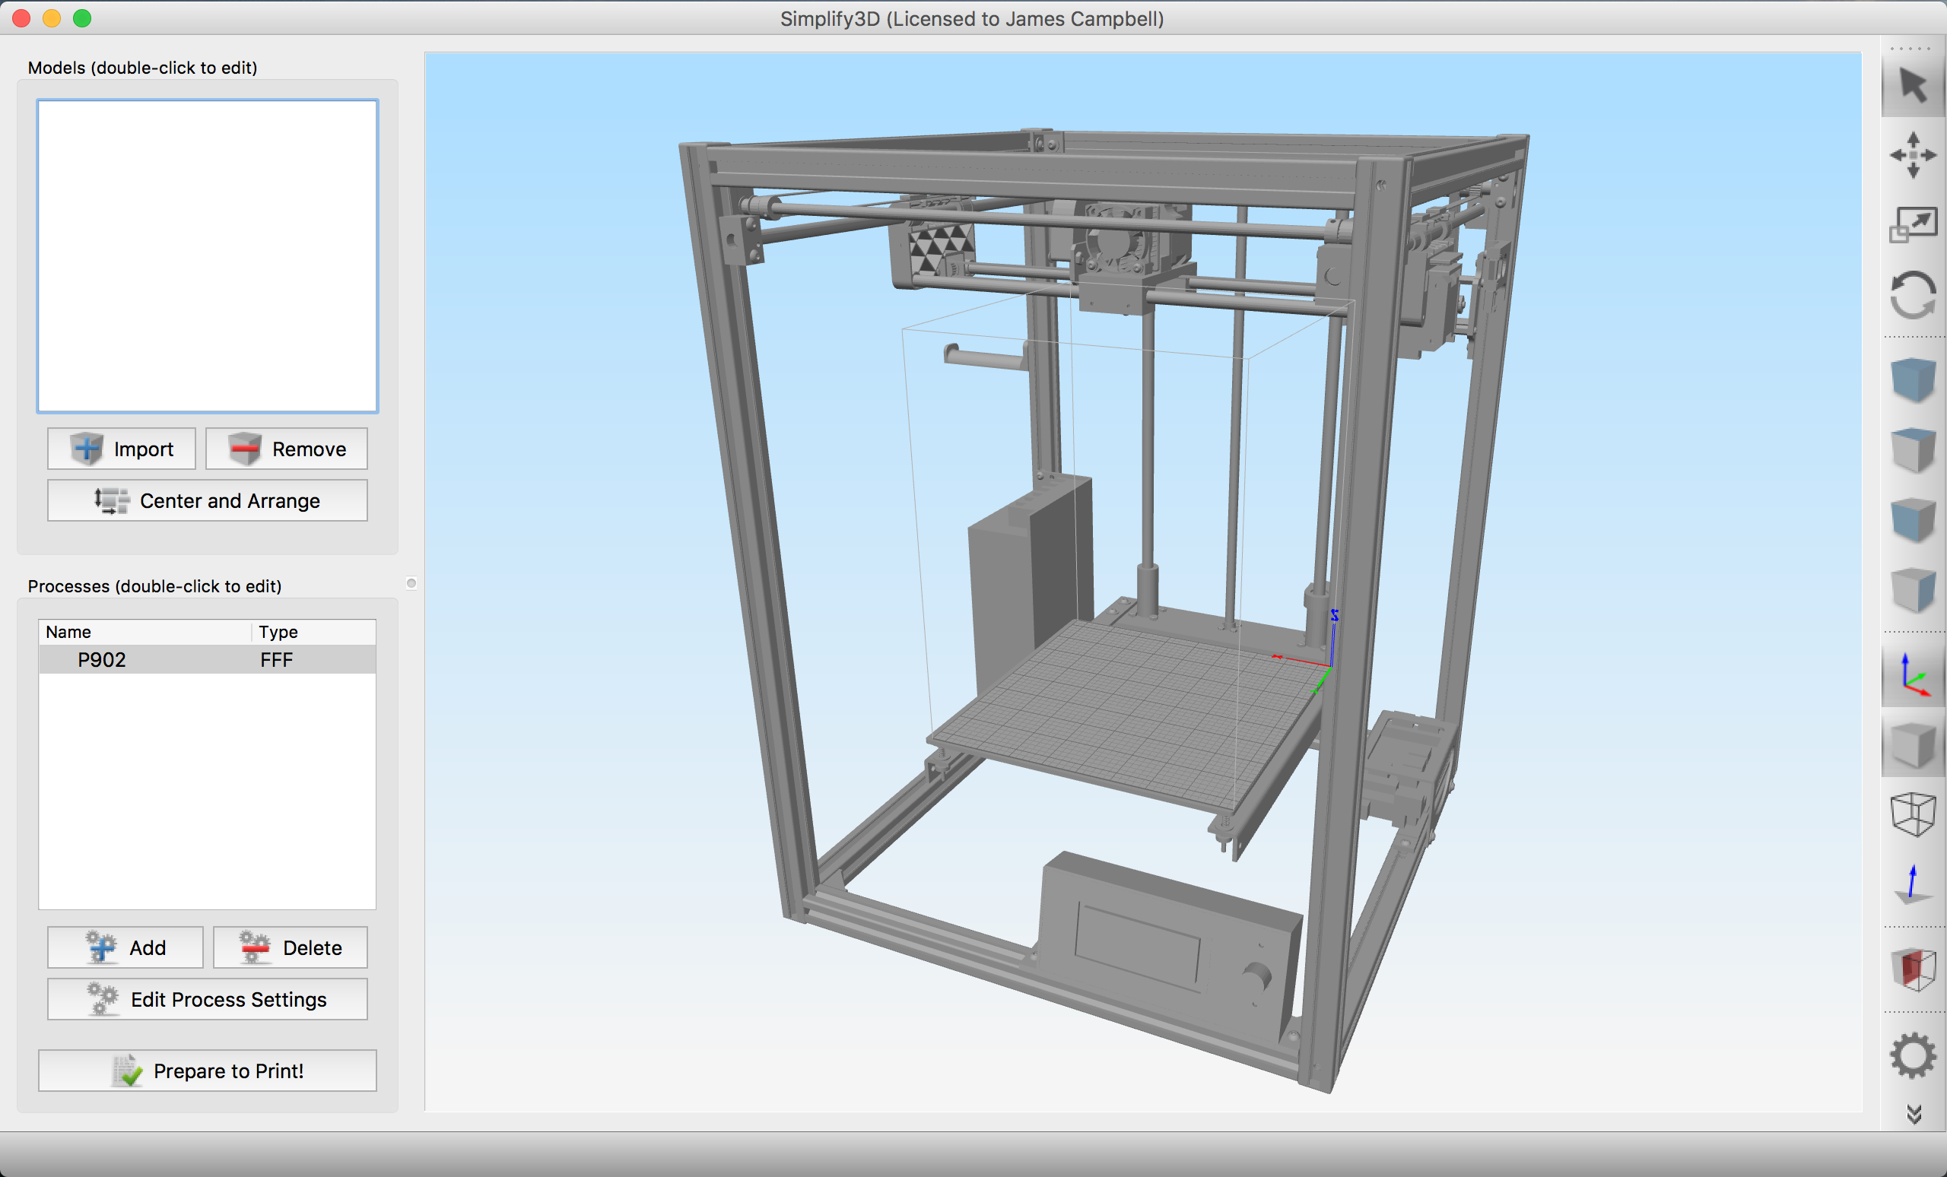Click the FFF type cell
Screen dimensions: 1947x1177
pyautogui.click(x=277, y=660)
